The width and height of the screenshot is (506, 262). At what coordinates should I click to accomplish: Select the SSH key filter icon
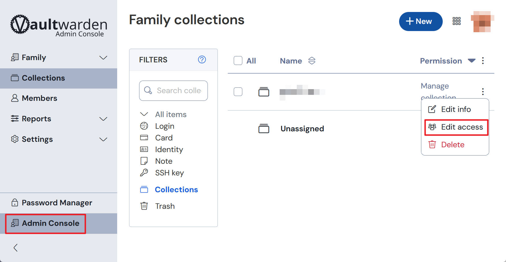pyautogui.click(x=144, y=173)
